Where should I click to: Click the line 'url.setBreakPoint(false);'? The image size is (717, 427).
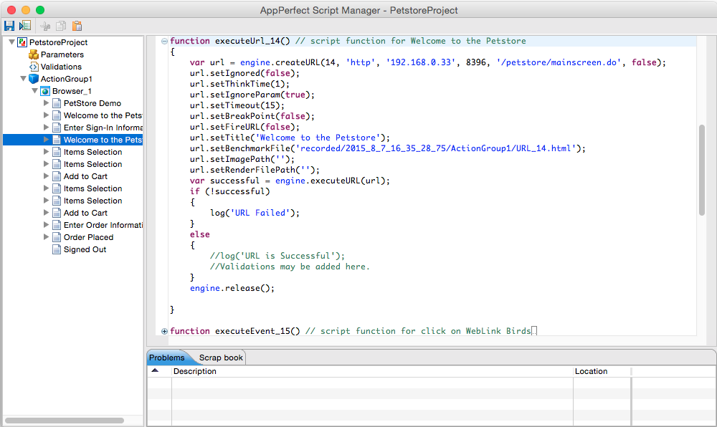point(252,116)
